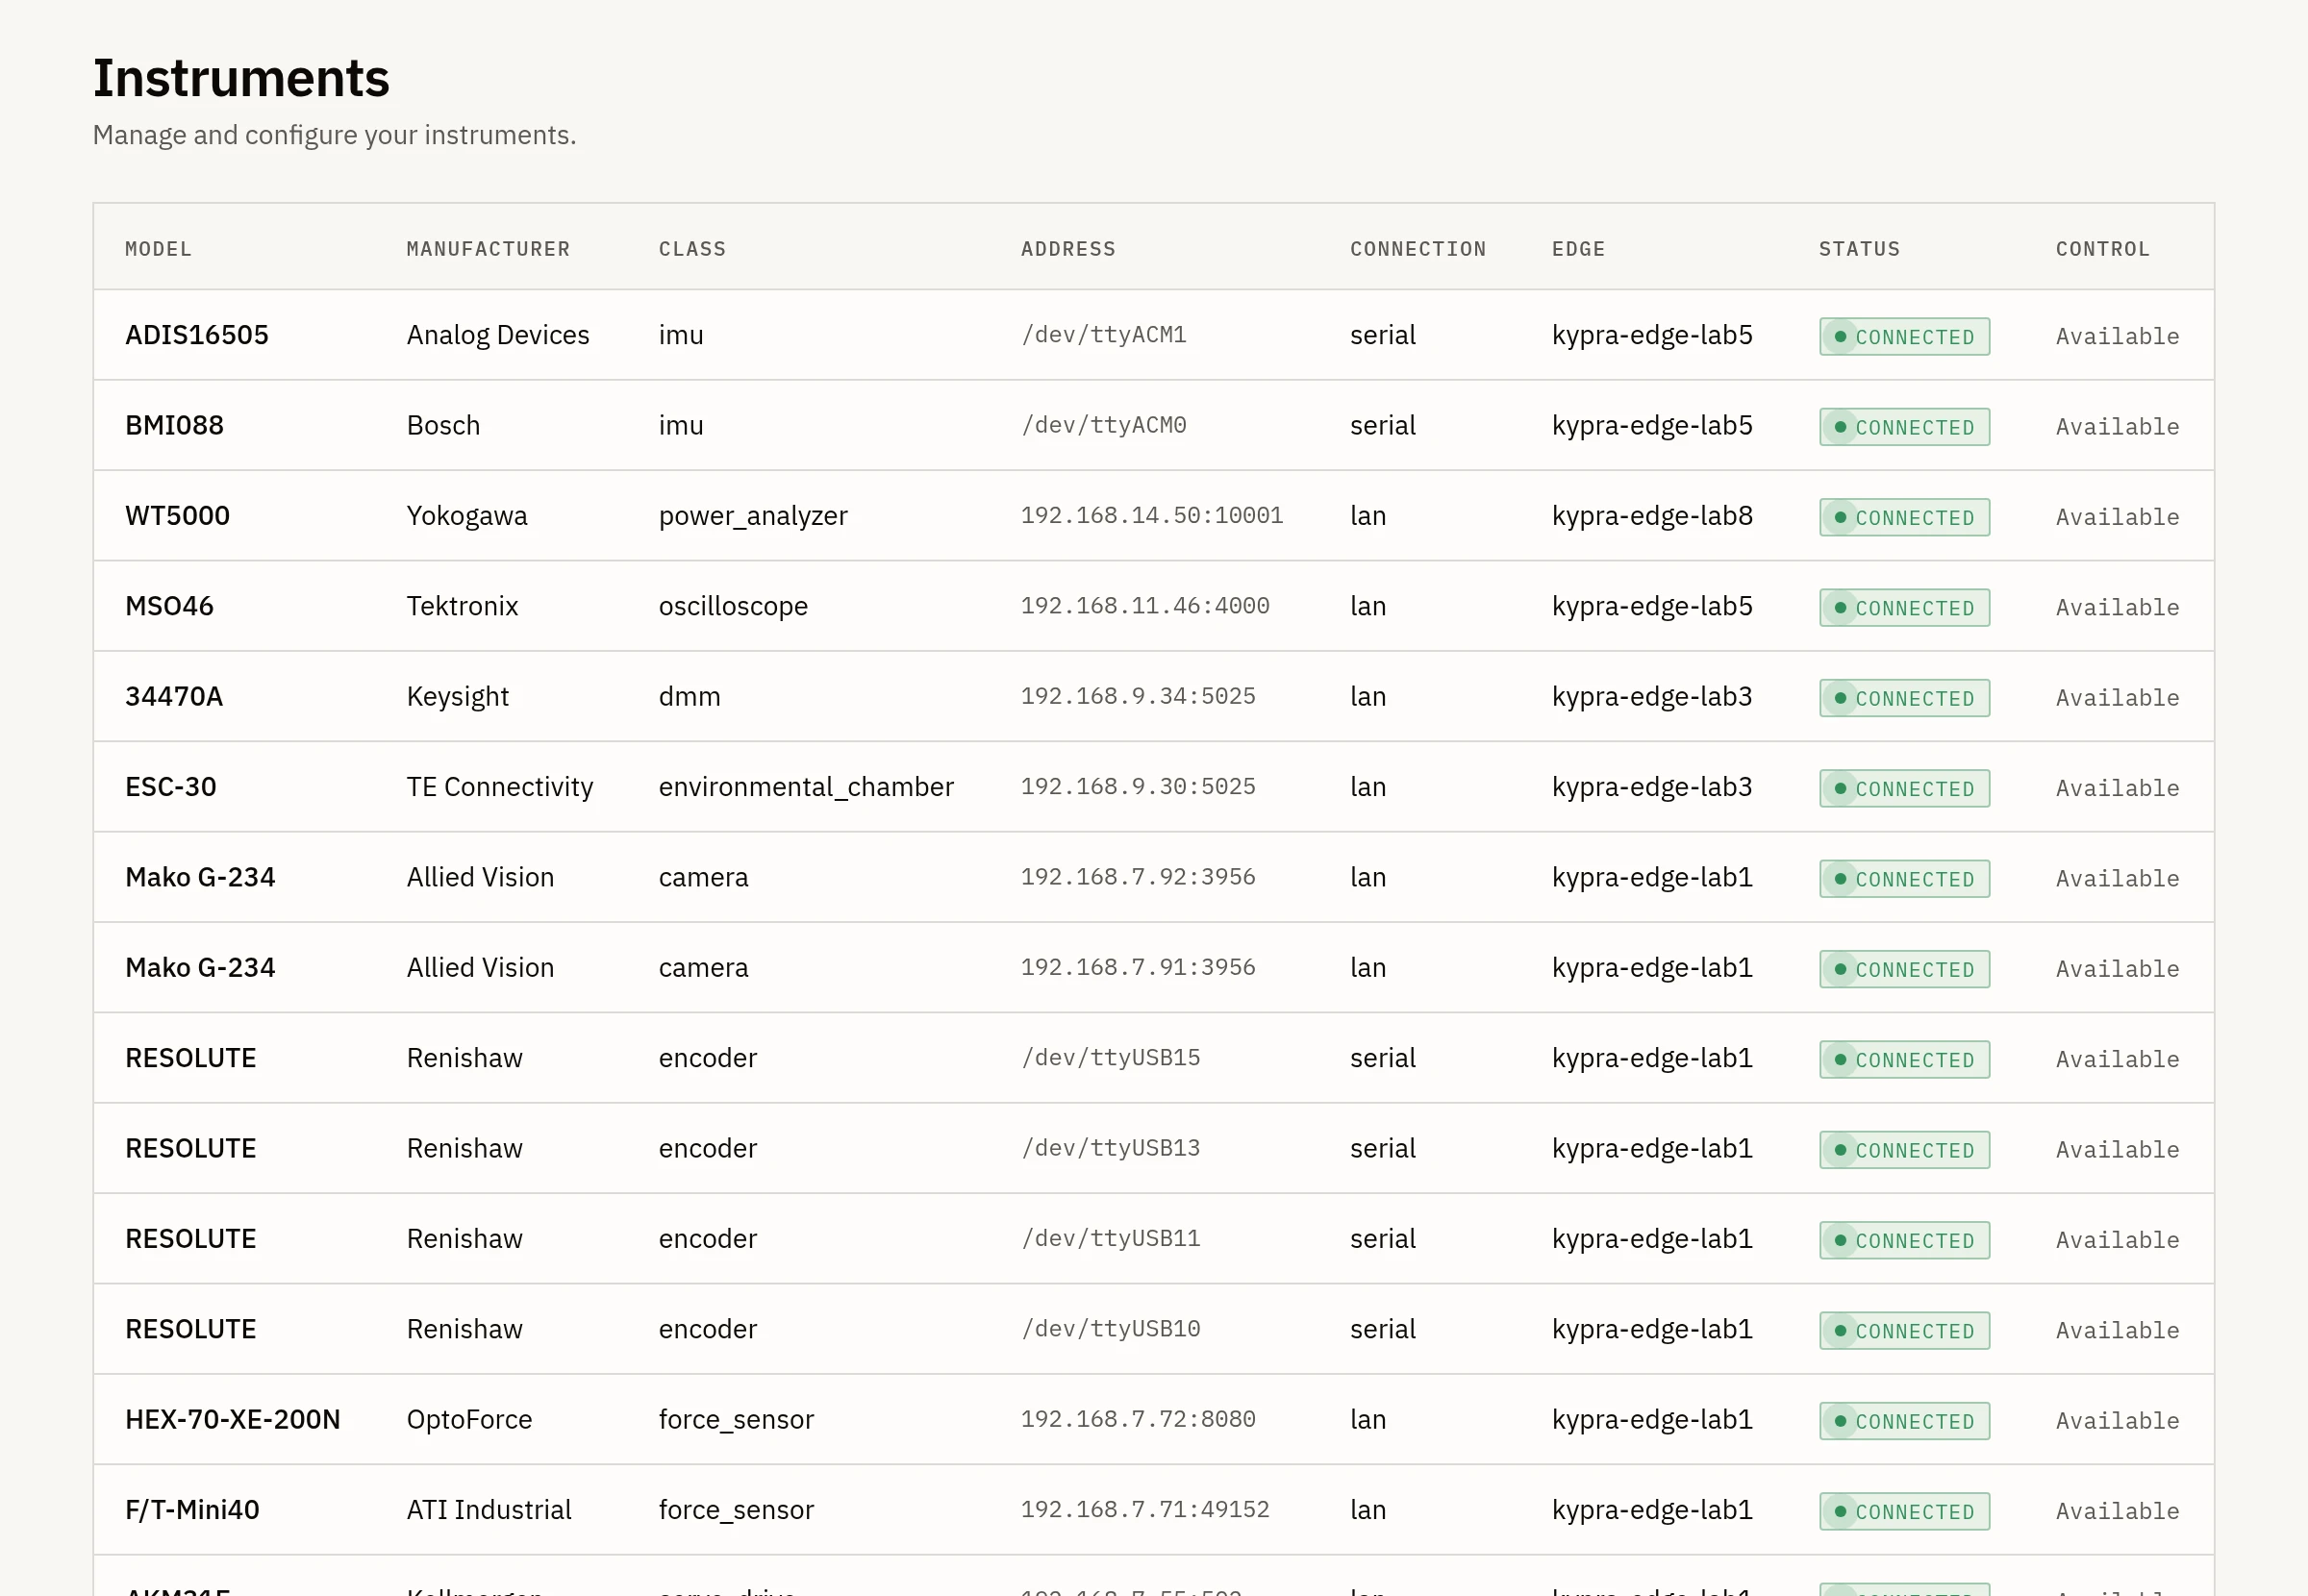
Task: Click the HEX-70-XE-200N model name
Action: coord(232,1420)
